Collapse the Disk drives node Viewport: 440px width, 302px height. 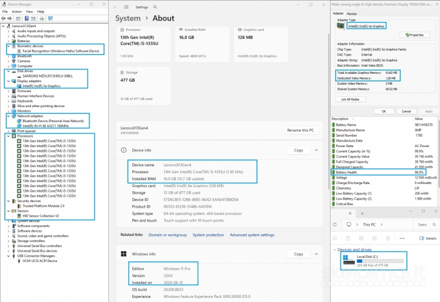(8, 71)
